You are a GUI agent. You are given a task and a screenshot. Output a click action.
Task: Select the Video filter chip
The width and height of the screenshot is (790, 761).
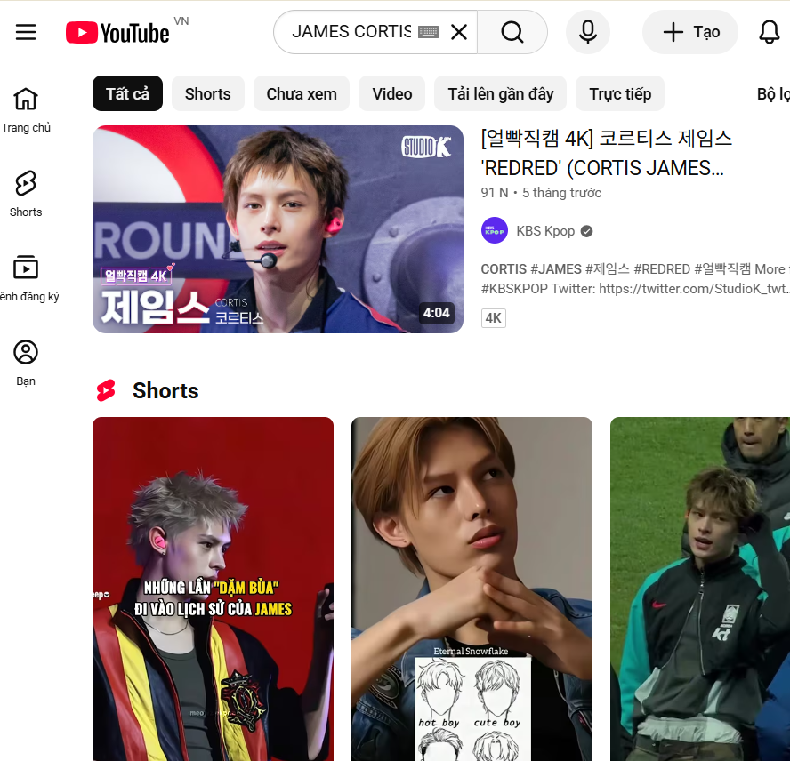click(392, 93)
